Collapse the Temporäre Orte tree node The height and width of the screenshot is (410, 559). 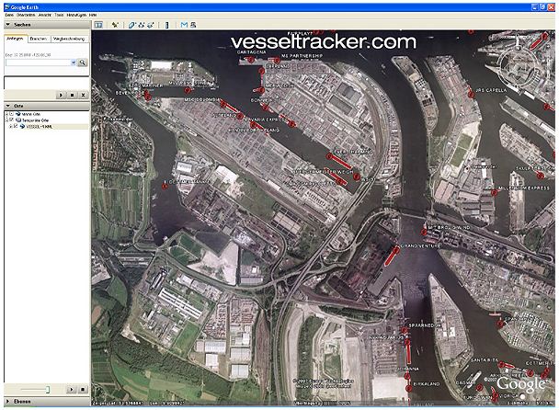pyautogui.click(x=6, y=120)
